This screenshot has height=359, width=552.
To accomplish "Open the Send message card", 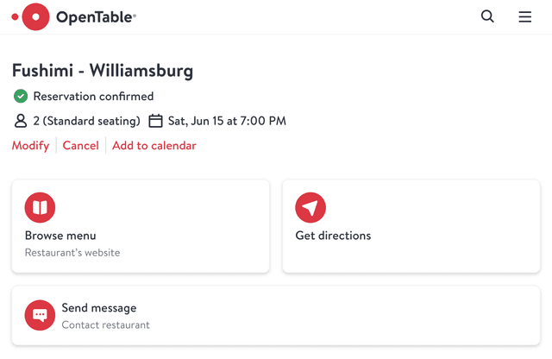I will [276, 315].
